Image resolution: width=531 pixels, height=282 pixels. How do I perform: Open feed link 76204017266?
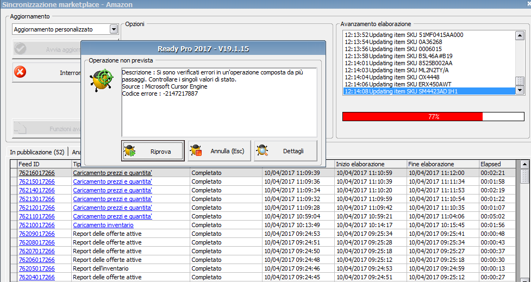pos(36,277)
